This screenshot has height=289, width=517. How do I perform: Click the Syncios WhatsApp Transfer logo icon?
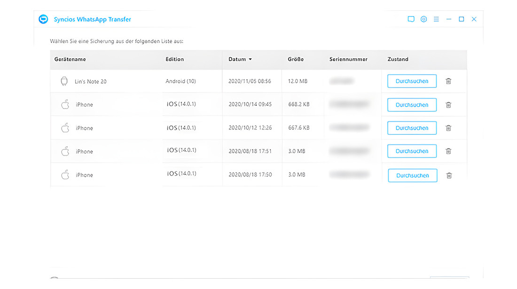click(x=43, y=19)
